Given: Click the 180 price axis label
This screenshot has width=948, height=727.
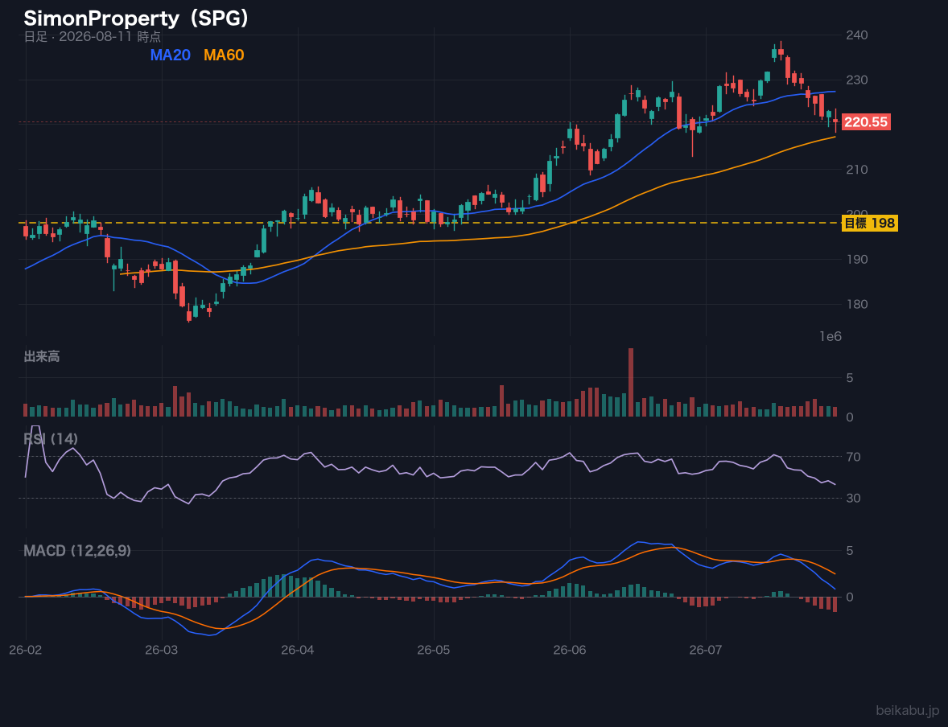Looking at the screenshot, I should (x=857, y=304).
